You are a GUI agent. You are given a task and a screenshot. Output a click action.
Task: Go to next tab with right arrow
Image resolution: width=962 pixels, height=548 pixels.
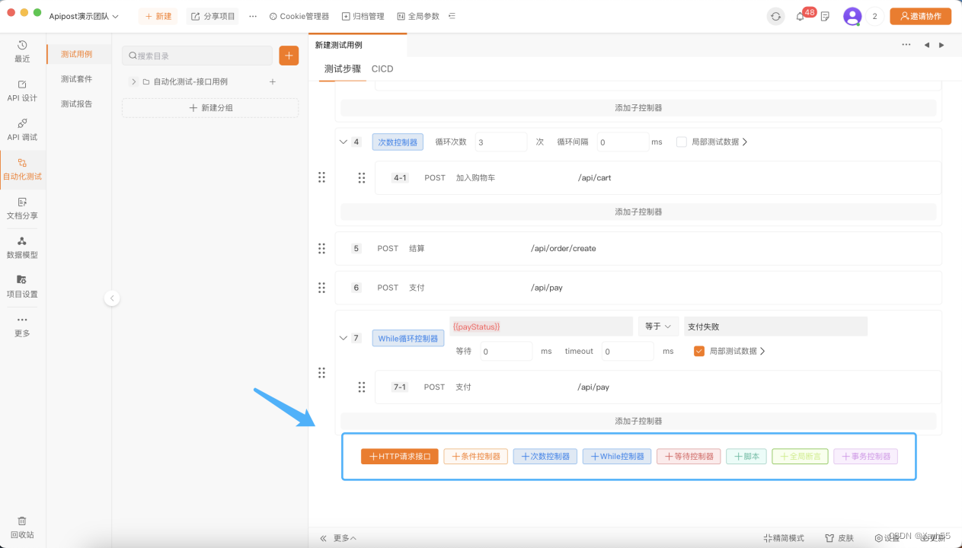tap(941, 45)
